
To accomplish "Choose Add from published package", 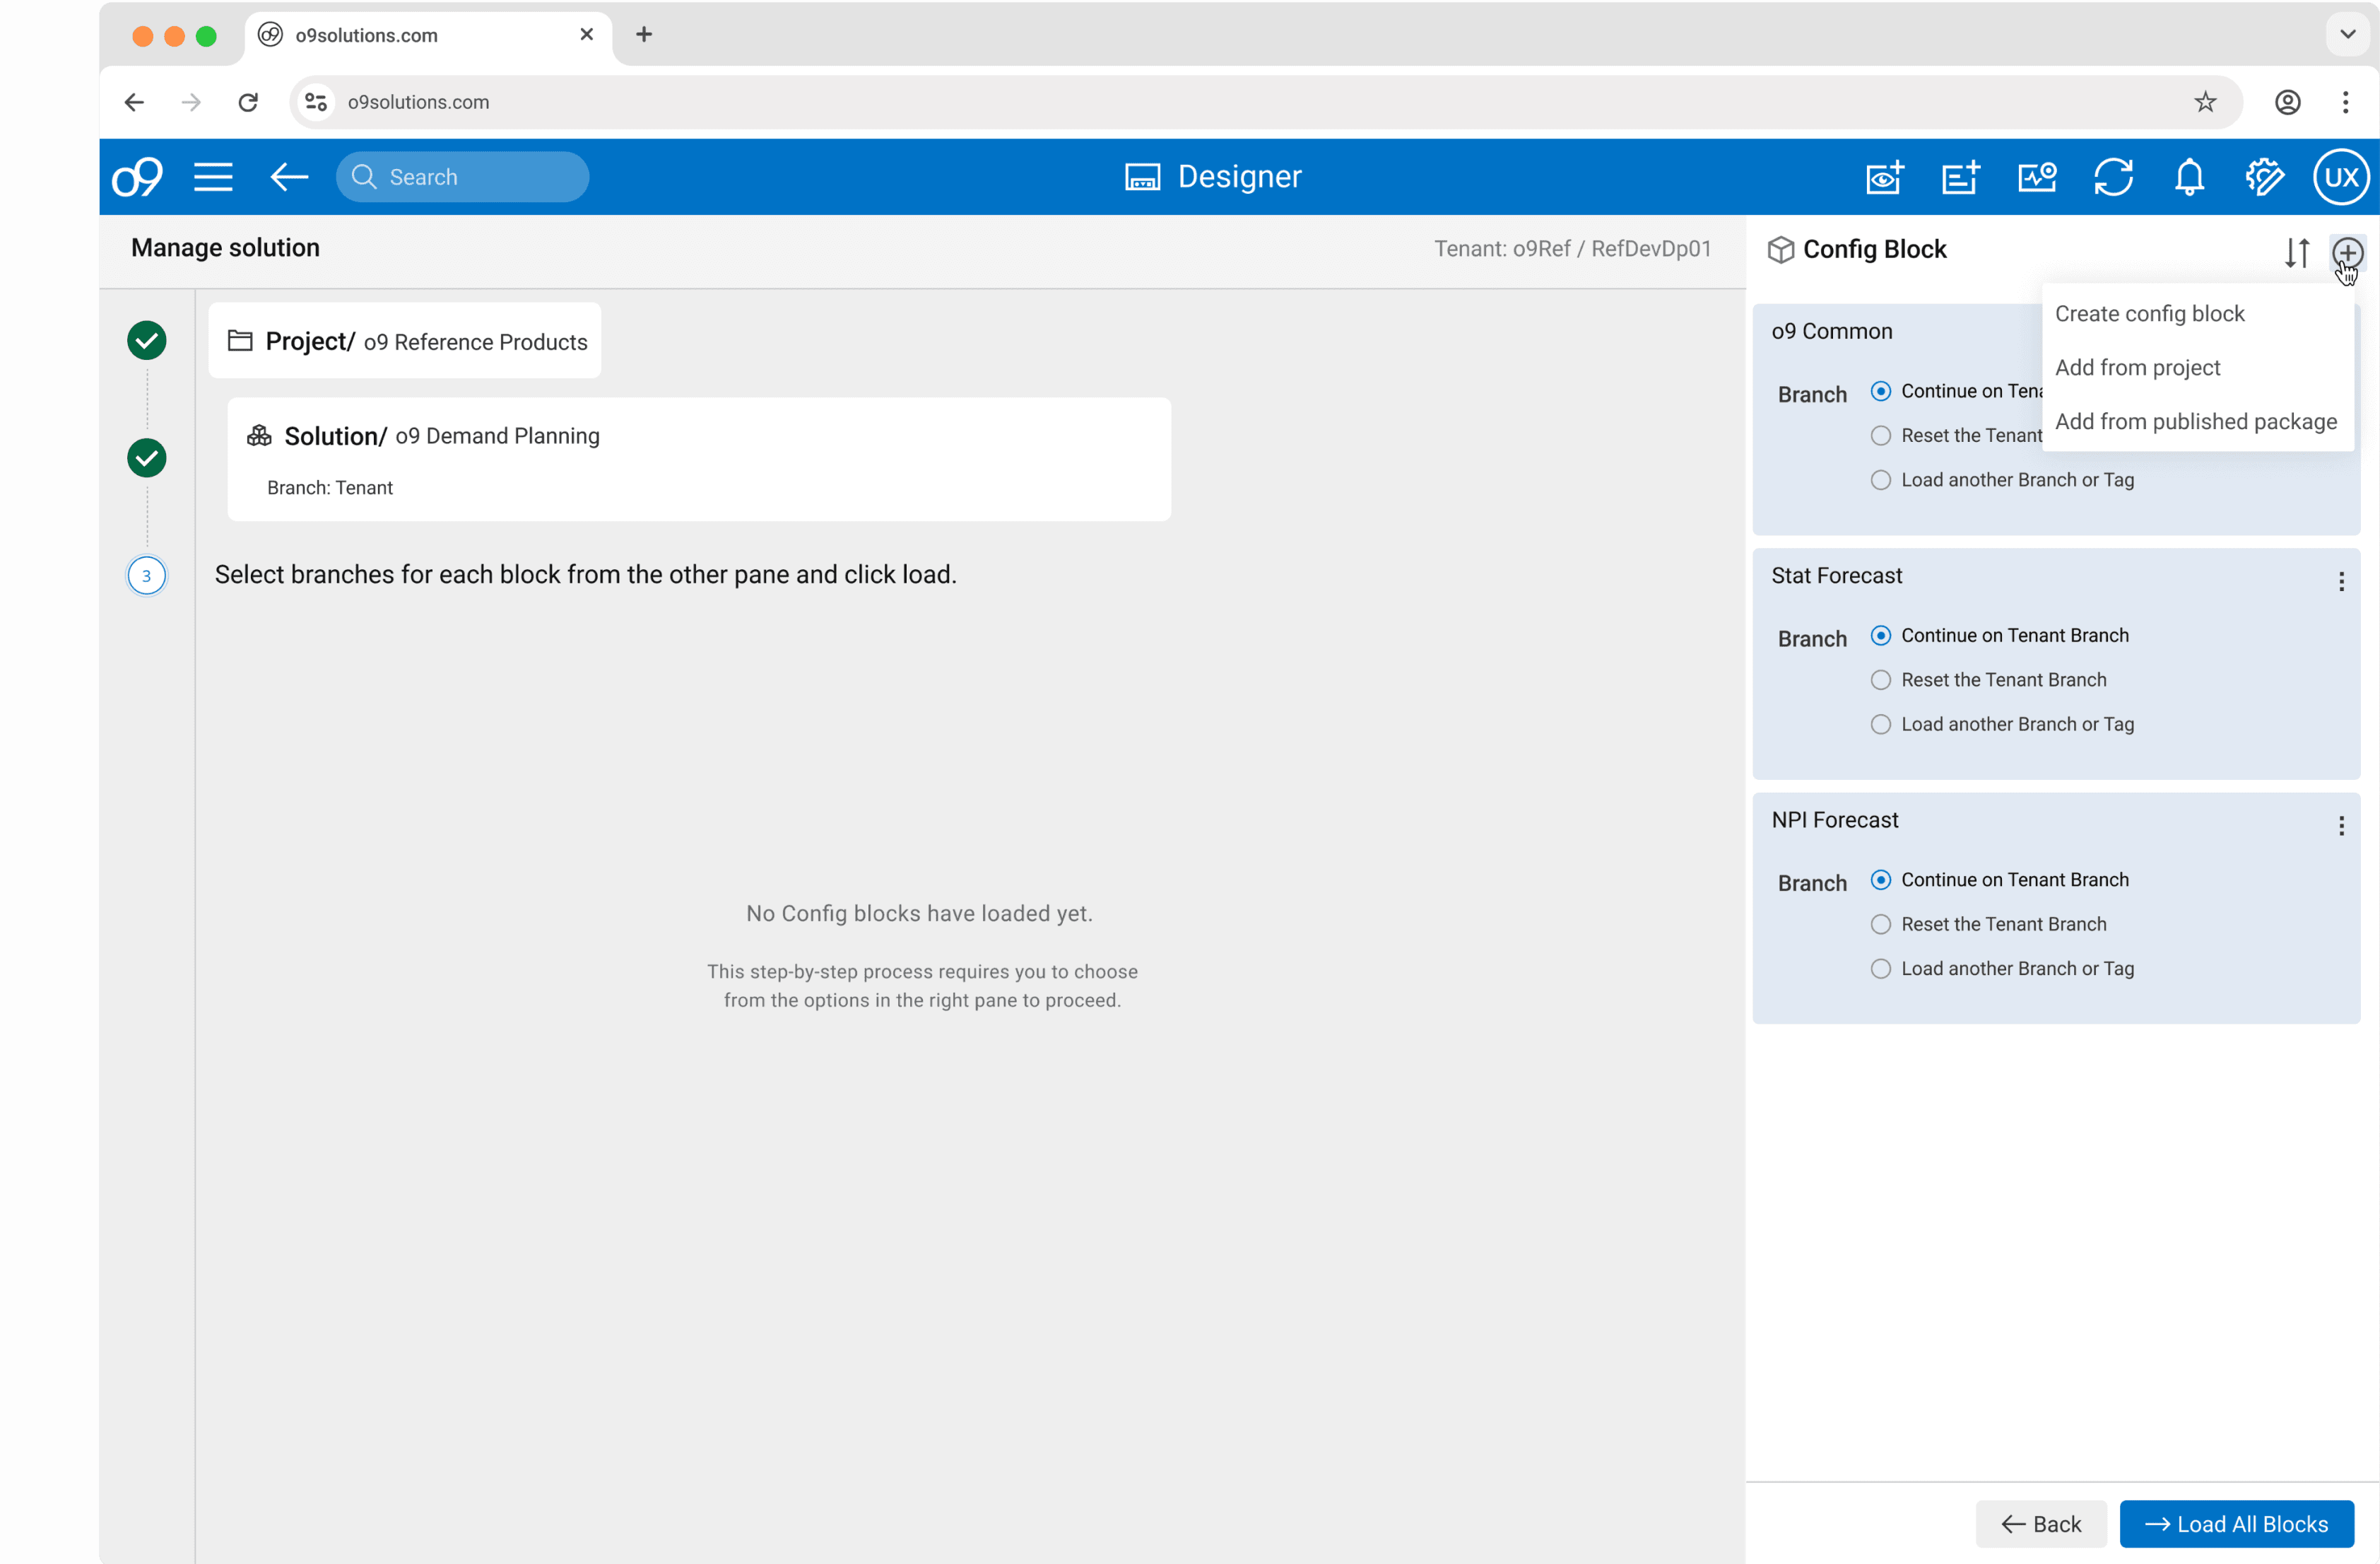I will [2198, 421].
